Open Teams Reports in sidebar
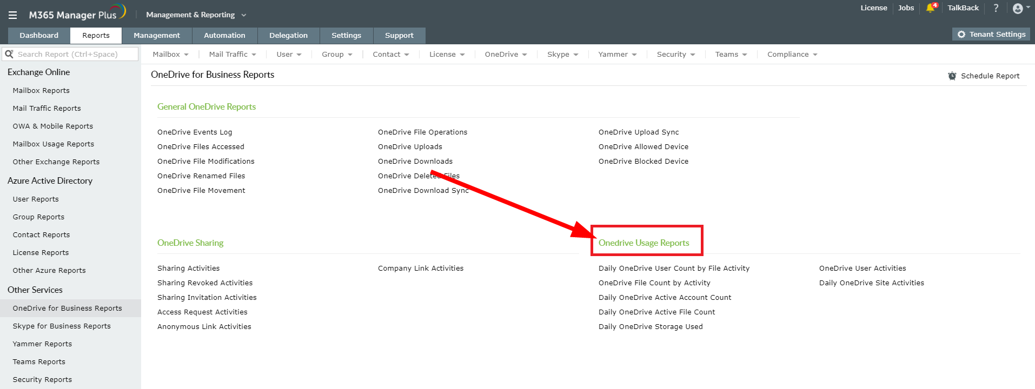The image size is (1035, 389). tap(39, 362)
